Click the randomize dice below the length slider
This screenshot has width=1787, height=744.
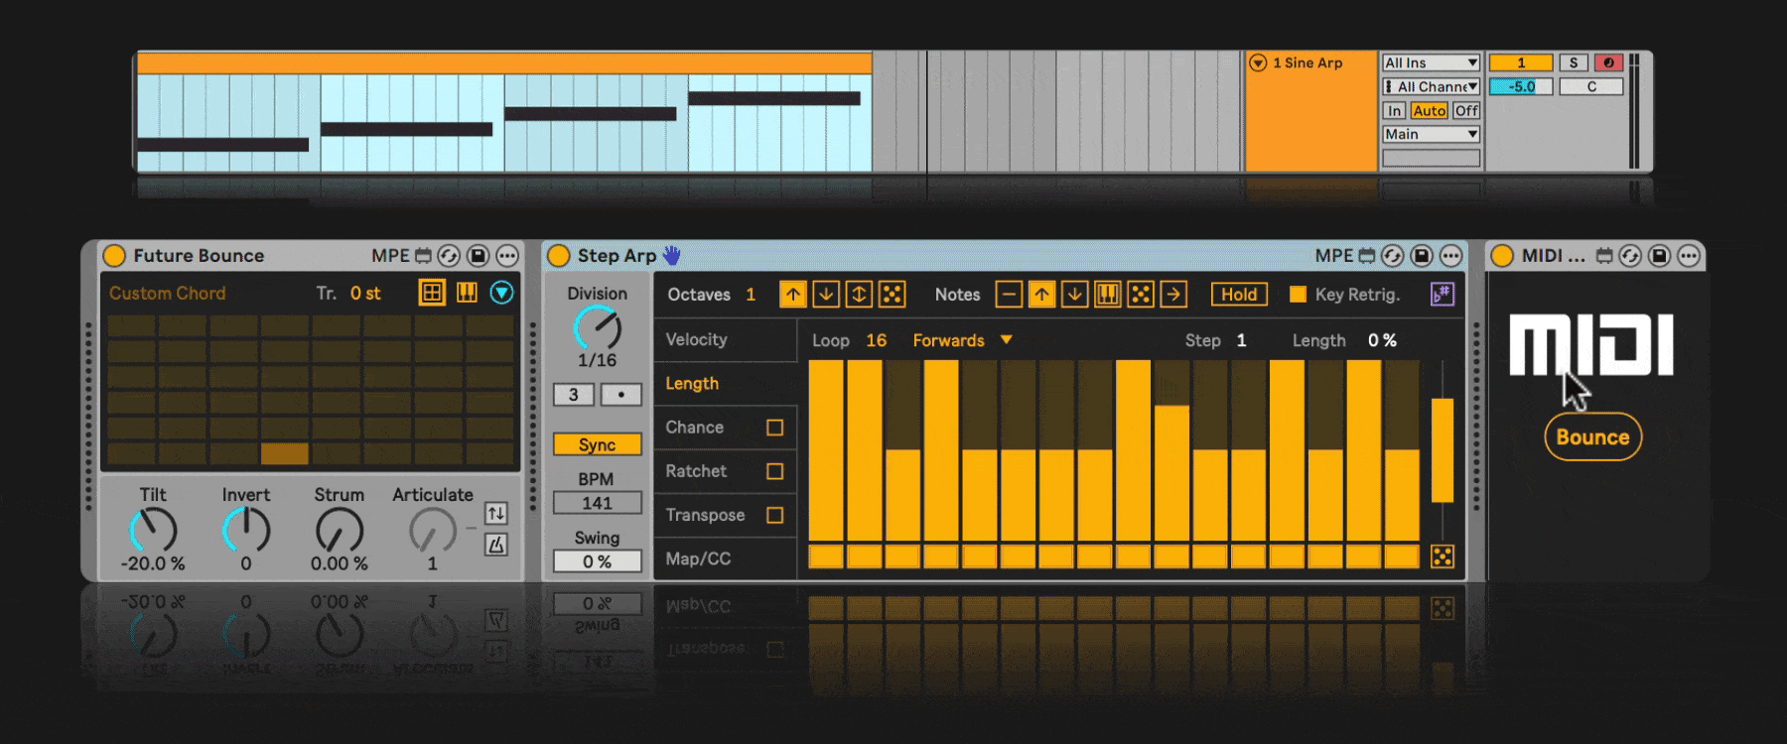tap(1443, 557)
